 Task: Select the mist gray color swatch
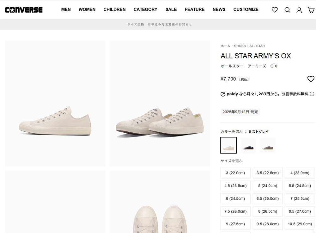228,145
